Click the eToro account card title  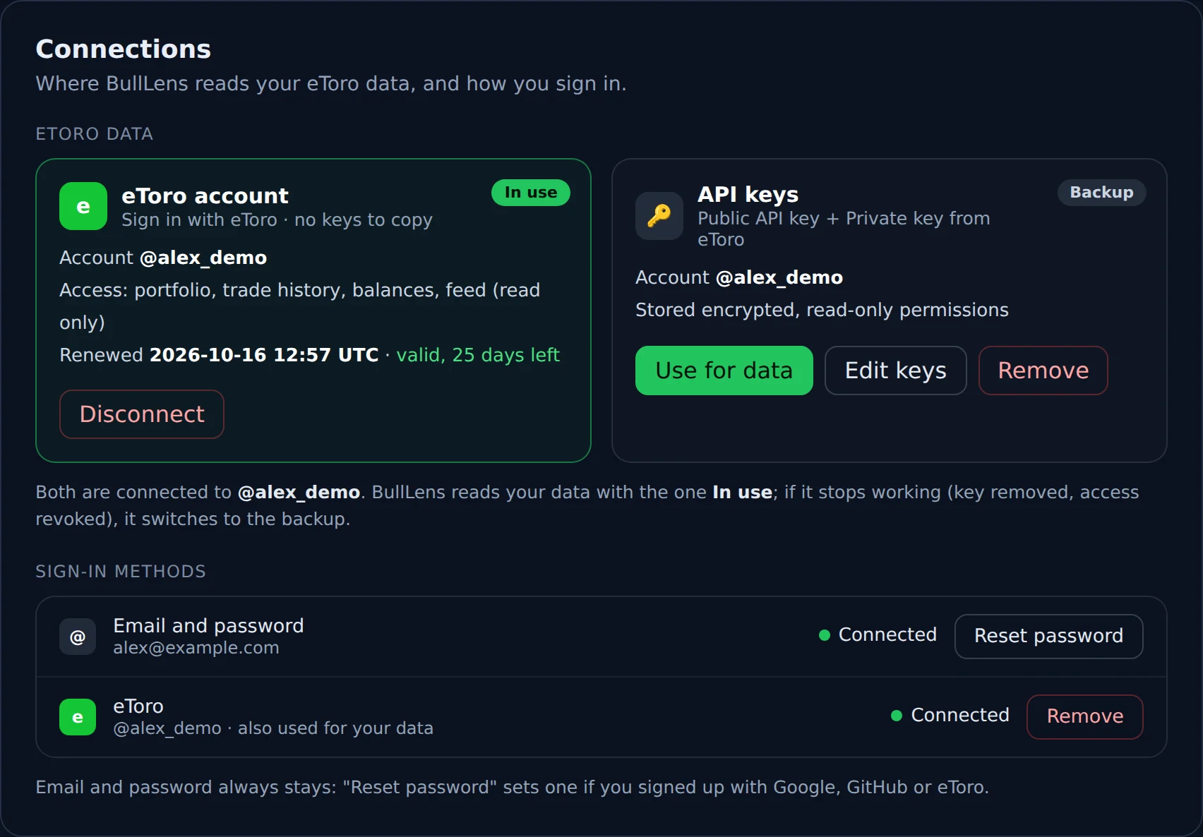click(x=205, y=195)
